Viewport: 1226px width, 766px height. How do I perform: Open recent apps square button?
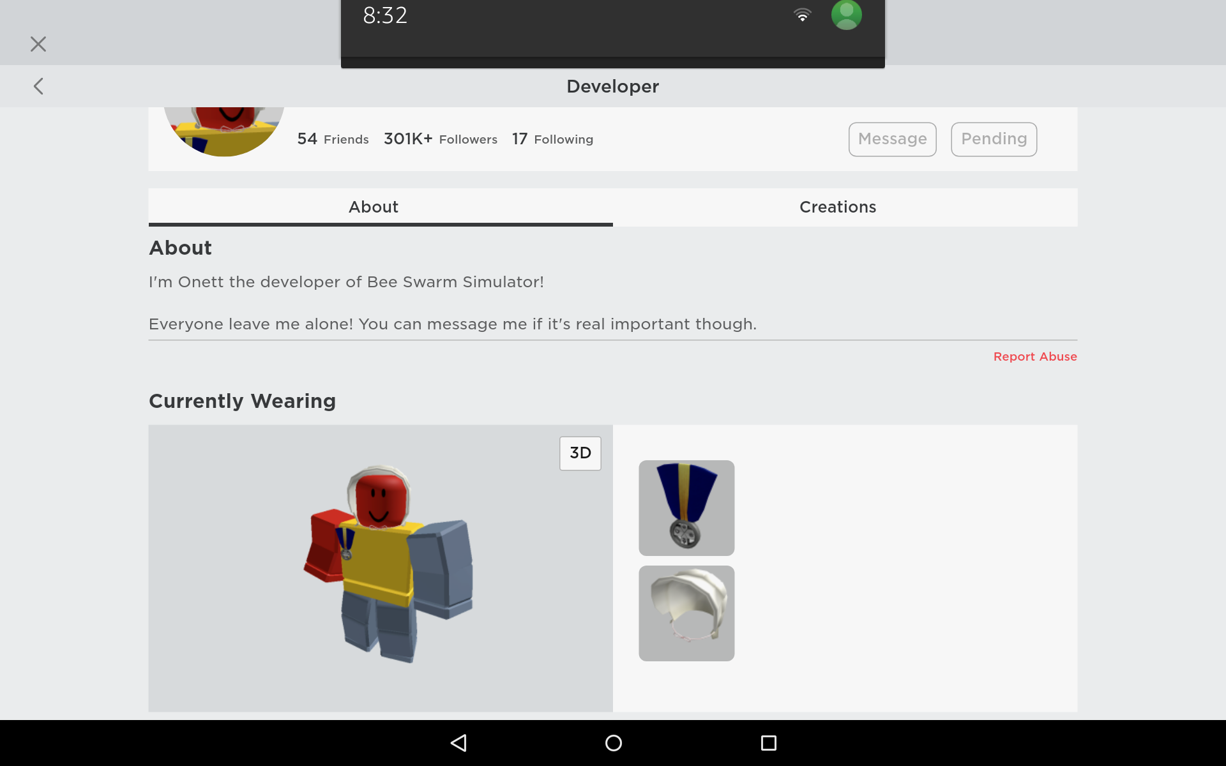[x=768, y=743]
